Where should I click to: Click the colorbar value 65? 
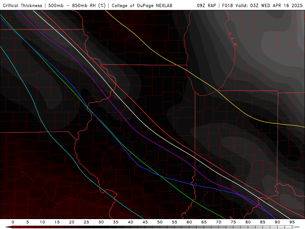click(x=204, y=222)
